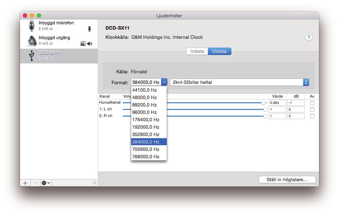Click the Huvudkanal dB field showing -1
The image size is (339, 215).
tap(296, 103)
